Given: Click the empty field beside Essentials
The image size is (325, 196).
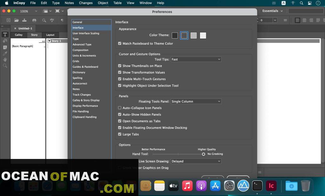Looking at the screenshot, I should tap(306, 11).
